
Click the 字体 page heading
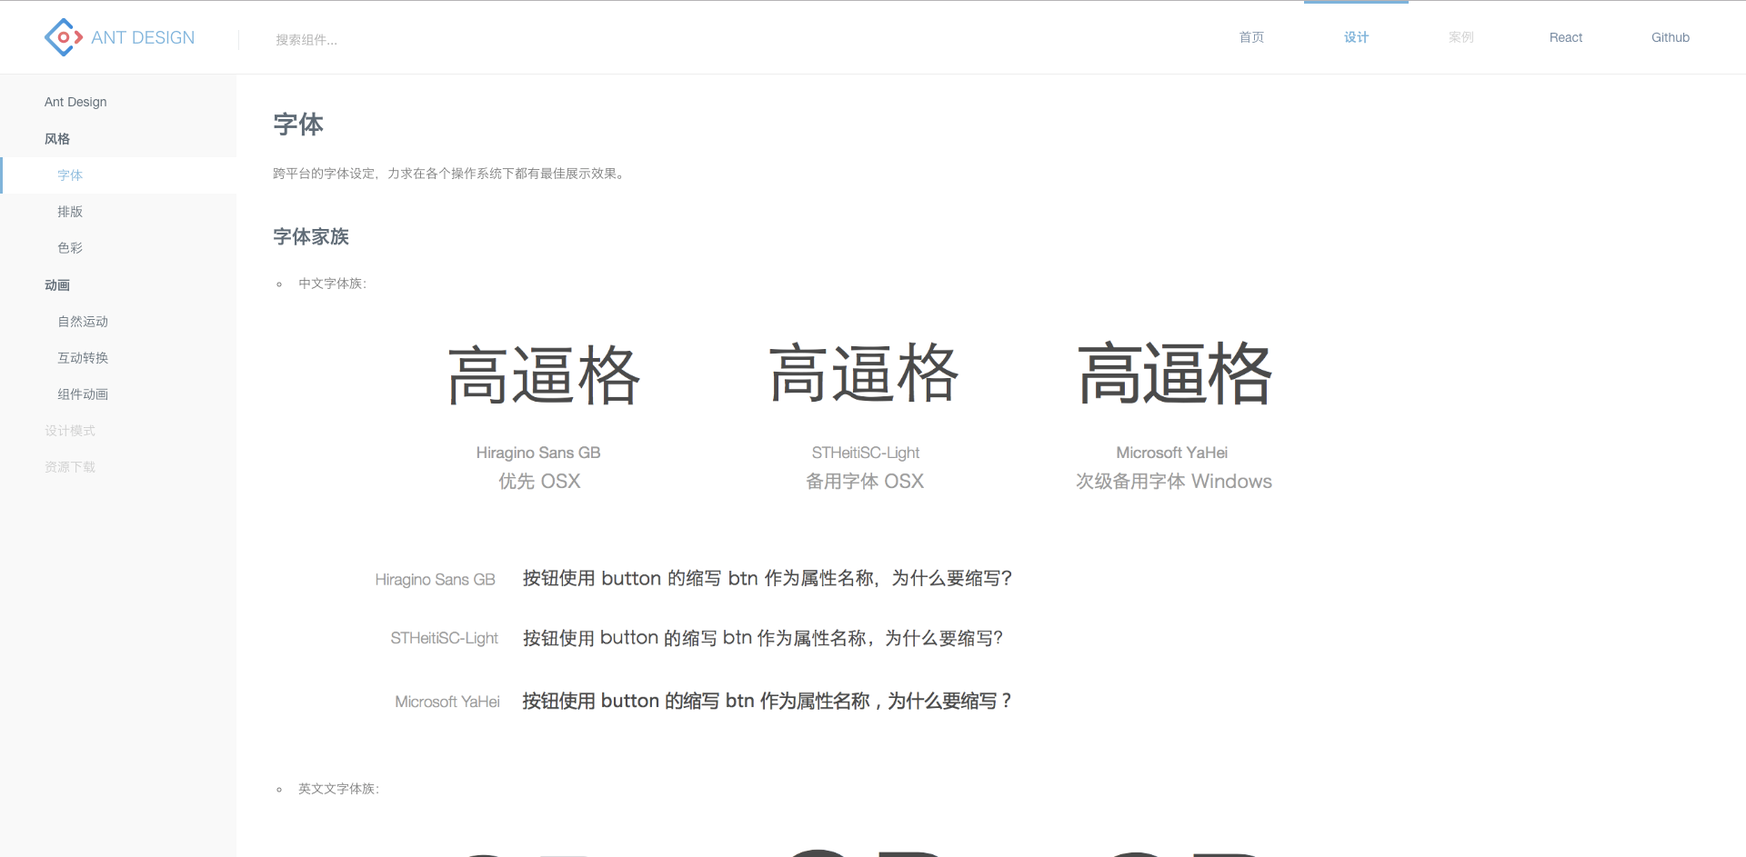298,125
